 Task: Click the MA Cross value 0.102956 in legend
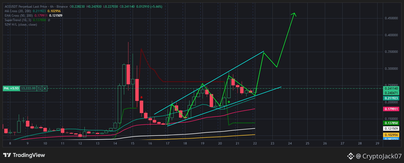pos(54,11)
